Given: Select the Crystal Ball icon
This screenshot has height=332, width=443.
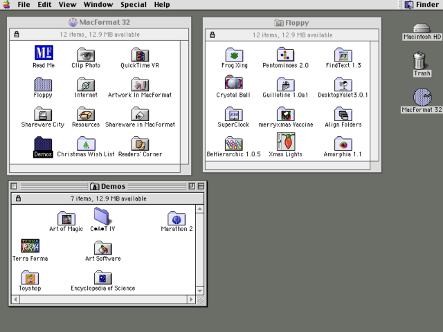Looking at the screenshot, I should click(x=234, y=82).
